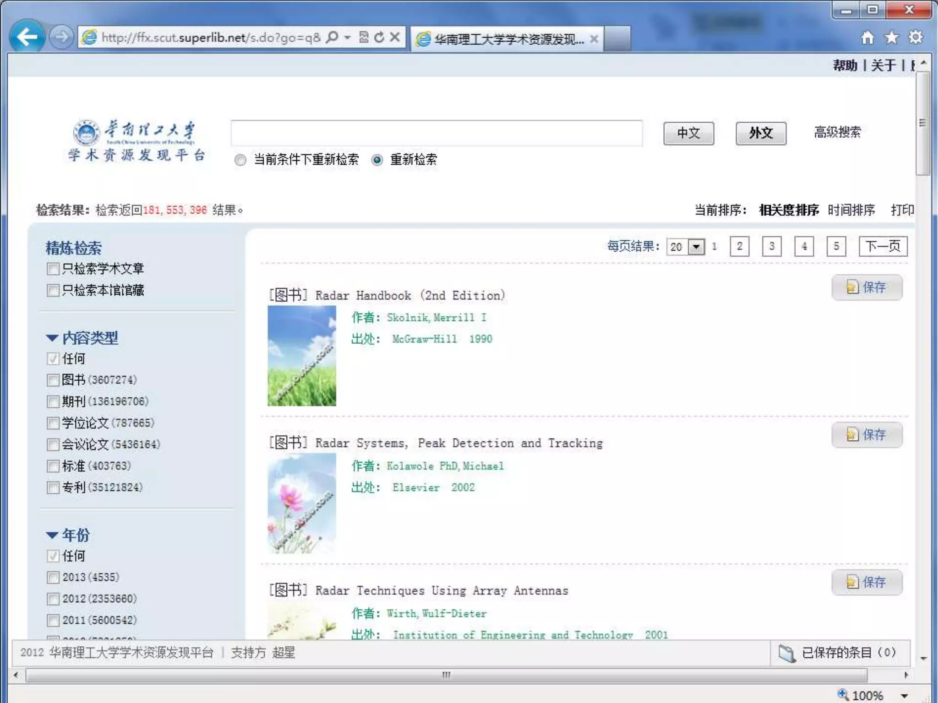This screenshot has height=703, width=938.
Task: Sort results by 时间排序
Action: point(851,210)
